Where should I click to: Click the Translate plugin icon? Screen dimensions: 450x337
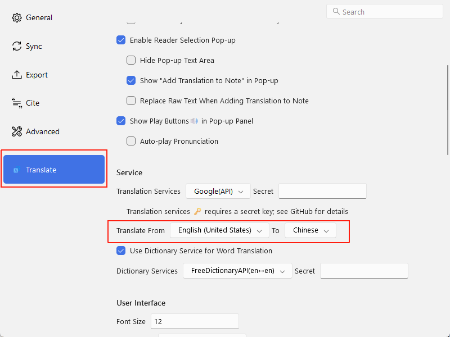[x=16, y=170]
